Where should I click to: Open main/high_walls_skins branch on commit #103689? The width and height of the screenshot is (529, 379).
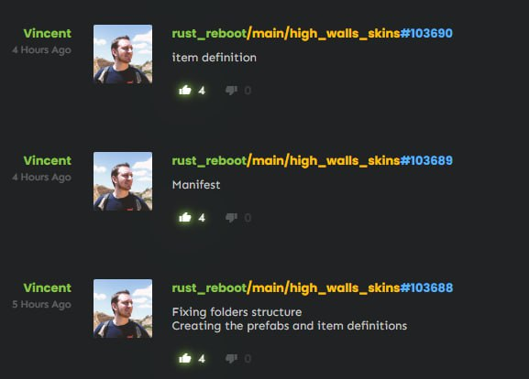click(324, 161)
